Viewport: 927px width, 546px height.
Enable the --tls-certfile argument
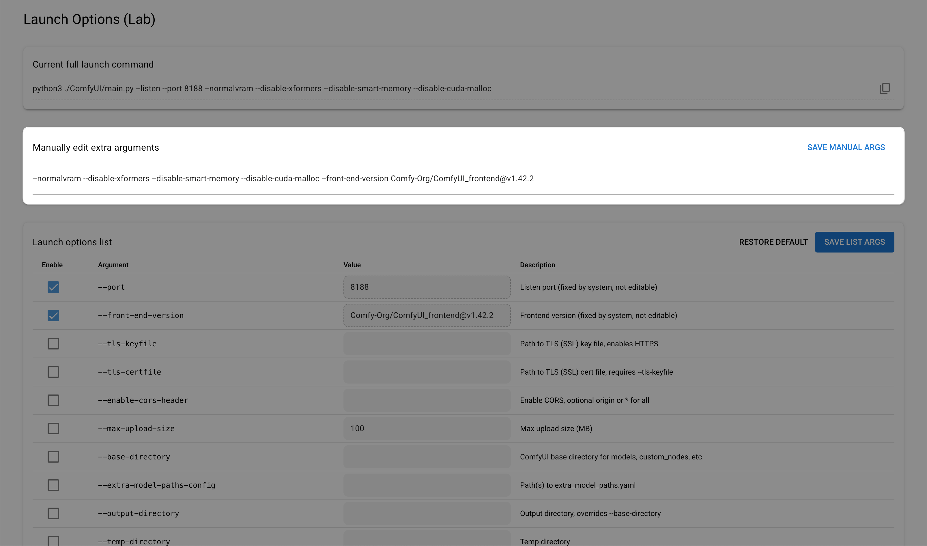tap(53, 372)
